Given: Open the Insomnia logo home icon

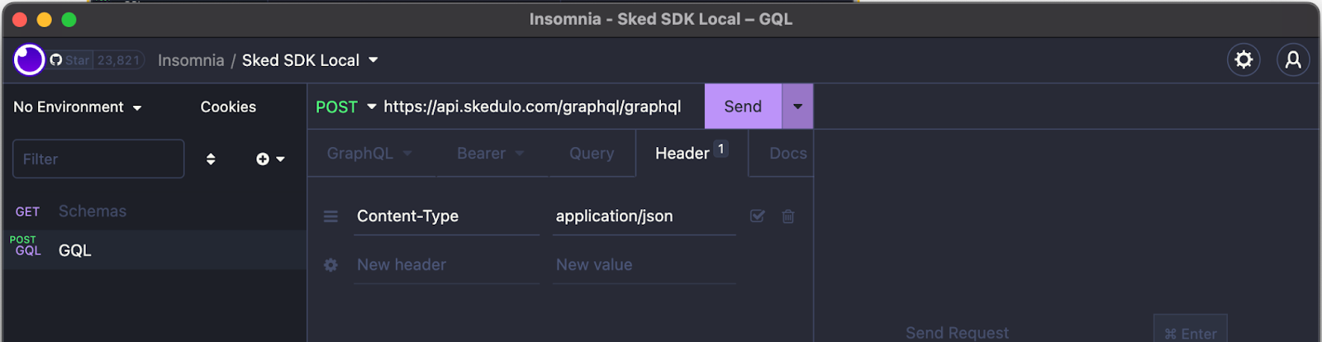Looking at the screenshot, I should [29, 59].
